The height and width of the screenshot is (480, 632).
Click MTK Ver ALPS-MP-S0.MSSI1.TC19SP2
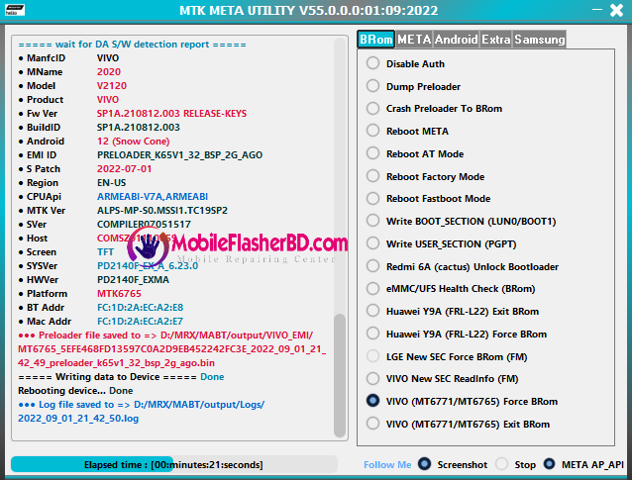162,211
